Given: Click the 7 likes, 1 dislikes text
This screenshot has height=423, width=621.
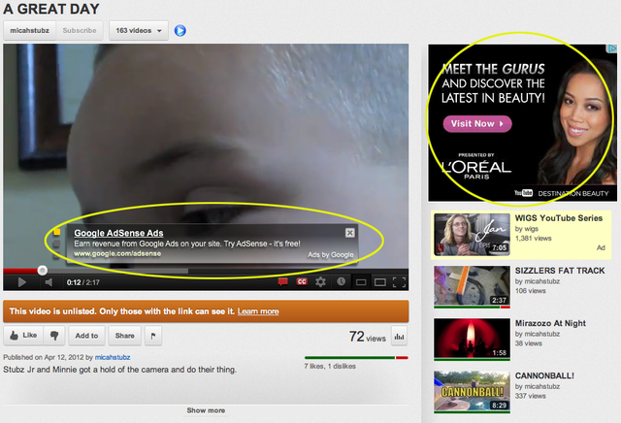Looking at the screenshot, I should click(330, 366).
